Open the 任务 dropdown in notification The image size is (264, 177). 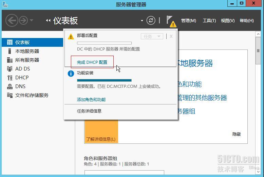click(152, 36)
